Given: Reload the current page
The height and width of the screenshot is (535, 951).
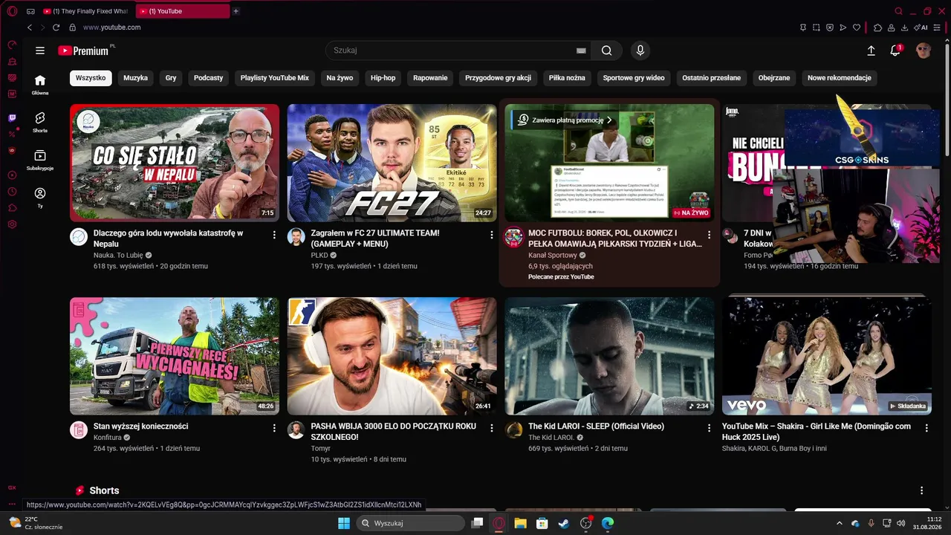Looking at the screenshot, I should click(56, 27).
